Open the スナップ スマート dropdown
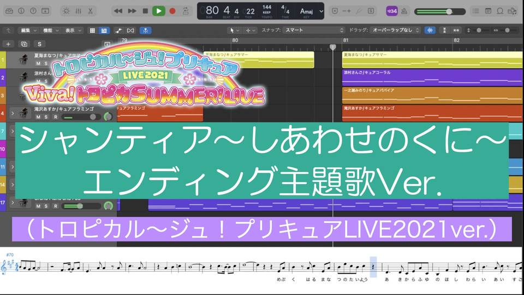524x295 pixels. 313,30
